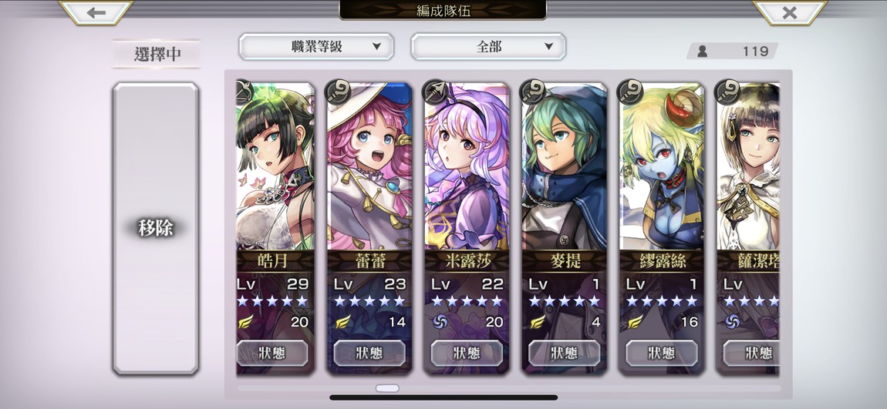Click the 移除 remove button

tap(156, 228)
